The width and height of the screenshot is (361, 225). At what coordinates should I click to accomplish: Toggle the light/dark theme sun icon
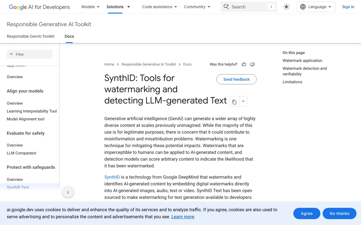[286, 7]
